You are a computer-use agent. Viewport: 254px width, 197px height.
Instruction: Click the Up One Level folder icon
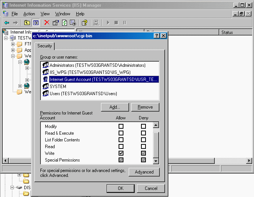point(27,23)
